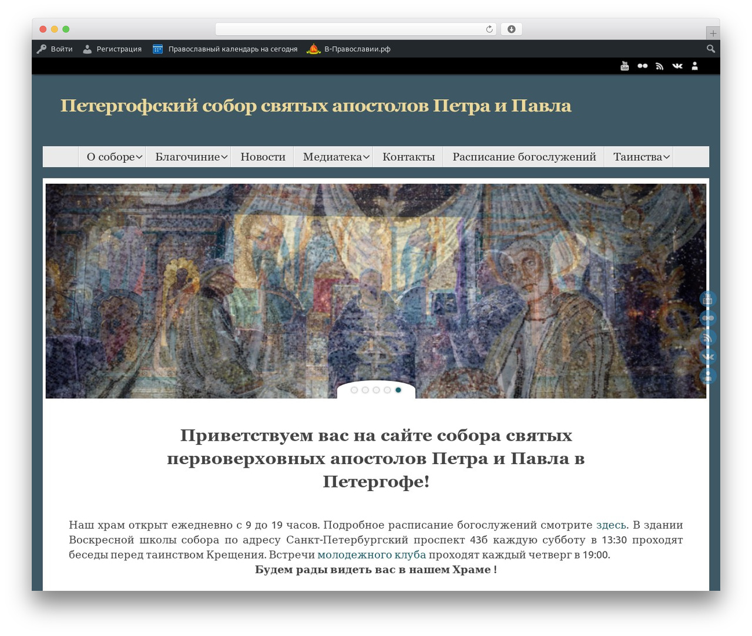Follow the здесь schedule link
This screenshot has height=636, width=752.
[611, 525]
